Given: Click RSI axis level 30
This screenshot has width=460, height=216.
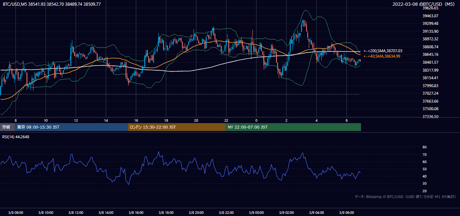Looking at the screenshot, I should (424, 184).
